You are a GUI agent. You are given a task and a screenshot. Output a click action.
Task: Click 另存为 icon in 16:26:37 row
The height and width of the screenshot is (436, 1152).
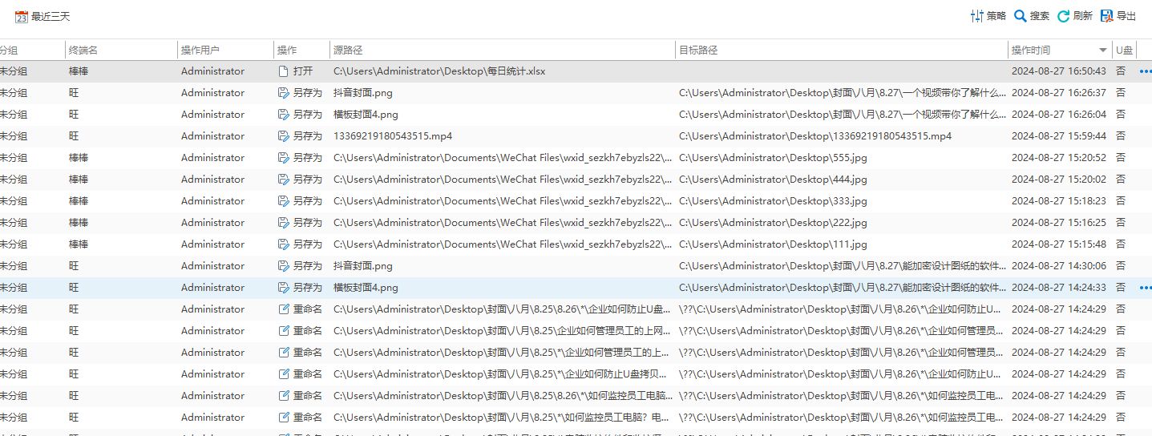pos(283,93)
